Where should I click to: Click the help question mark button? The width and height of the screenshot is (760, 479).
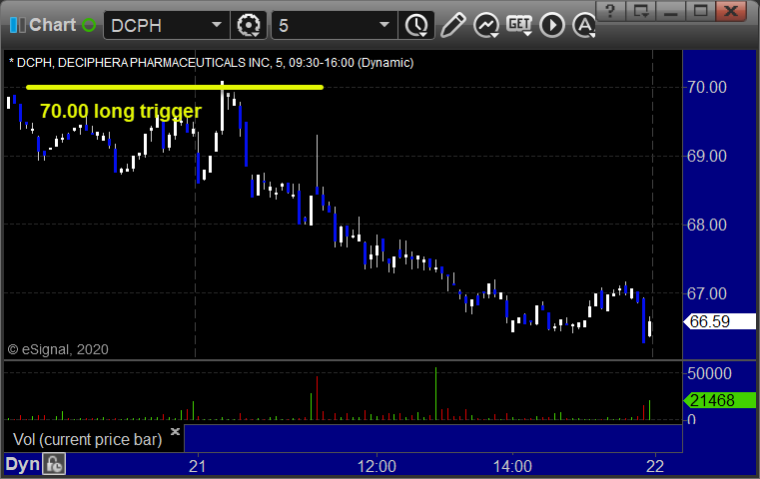pos(611,11)
